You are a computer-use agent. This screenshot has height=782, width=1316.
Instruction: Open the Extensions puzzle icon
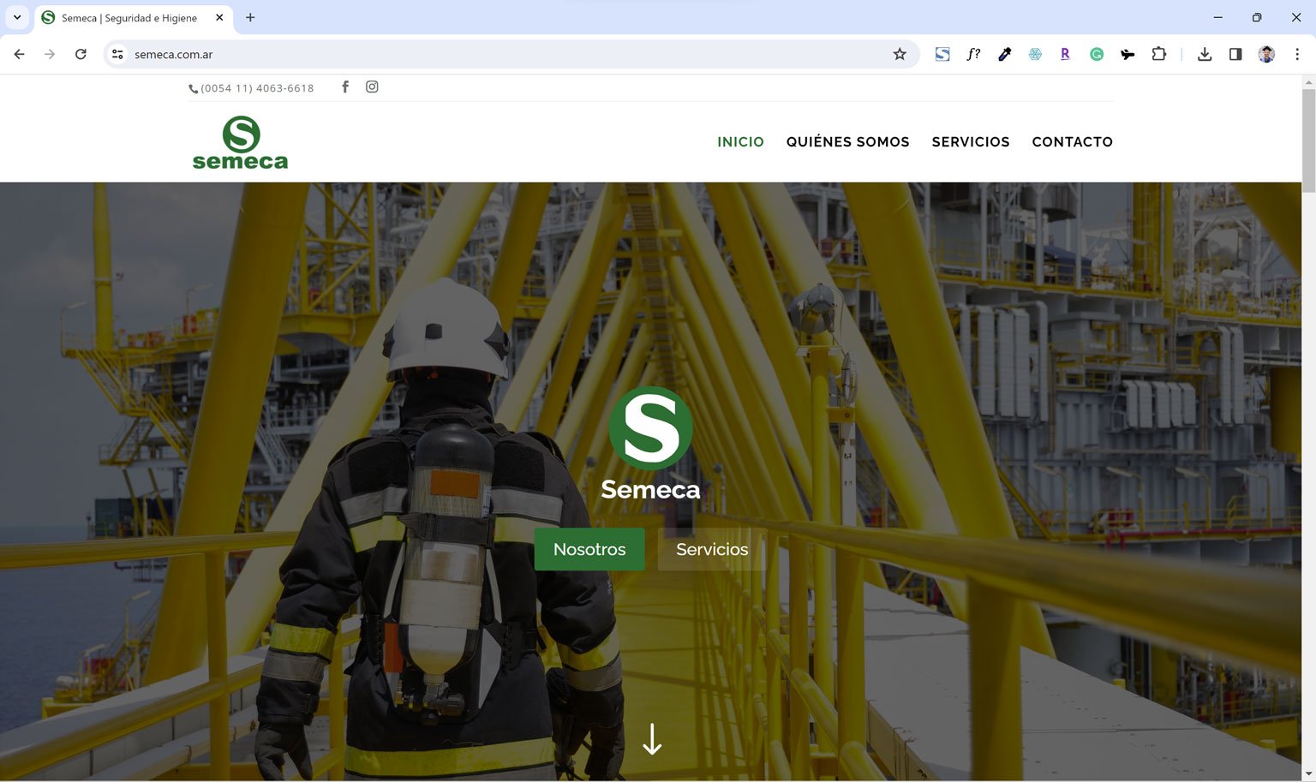[1158, 54]
